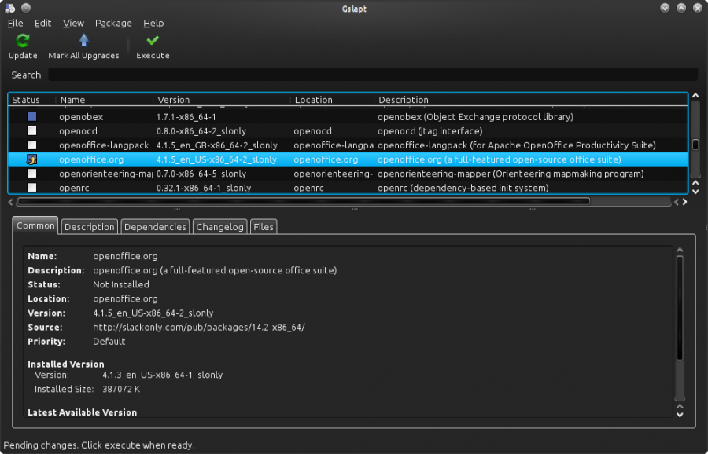Open the Package menu
The width and height of the screenshot is (708, 454).
[x=113, y=23]
